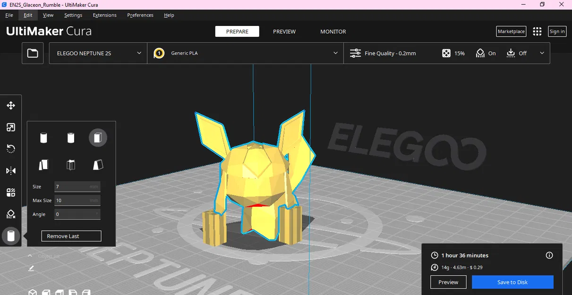Select the Custom Supports cylinder tool
572x295 pixels.
[x=11, y=236]
